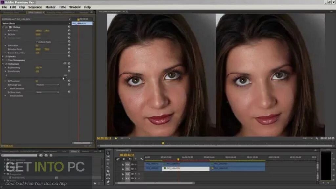Reset the Smoothing parameter

(69, 67)
